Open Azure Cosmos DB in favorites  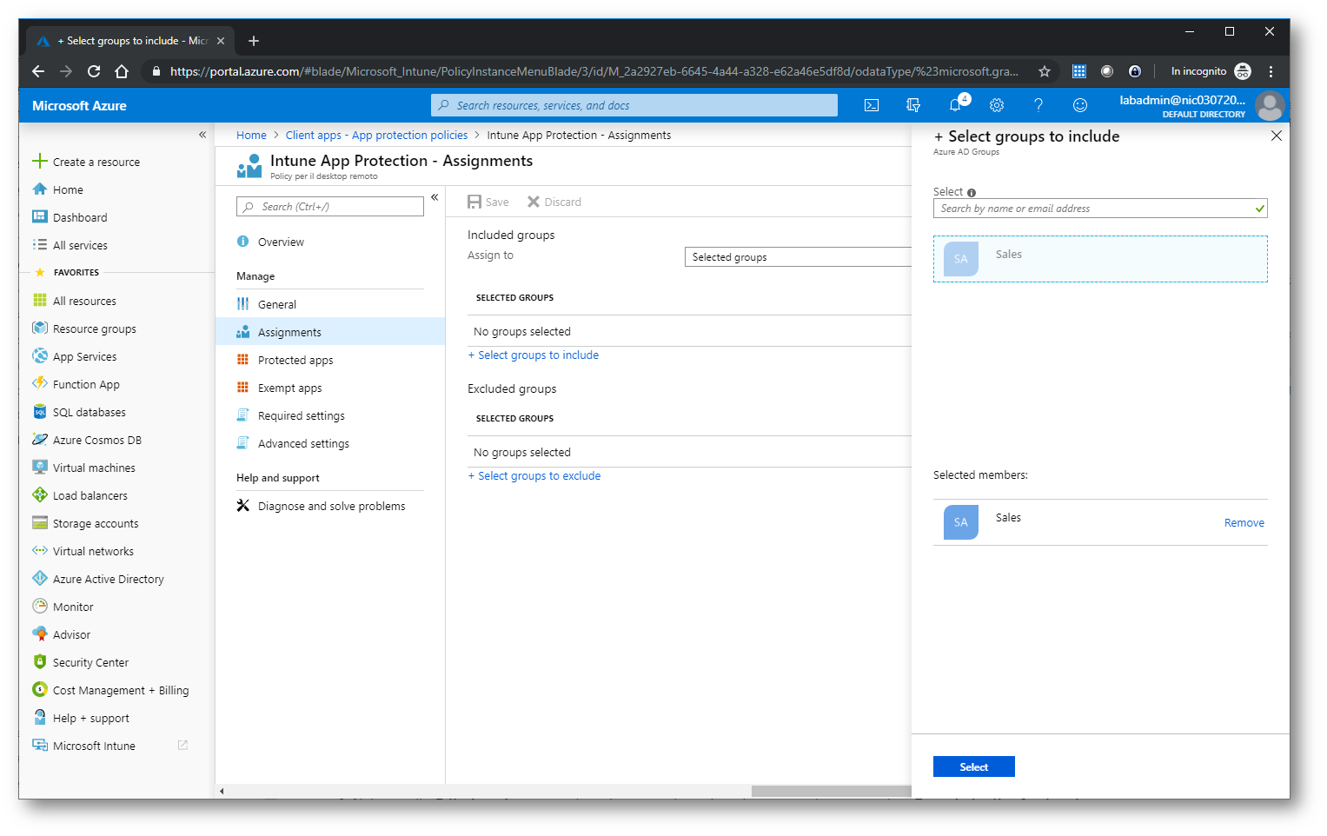[x=96, y=440]
